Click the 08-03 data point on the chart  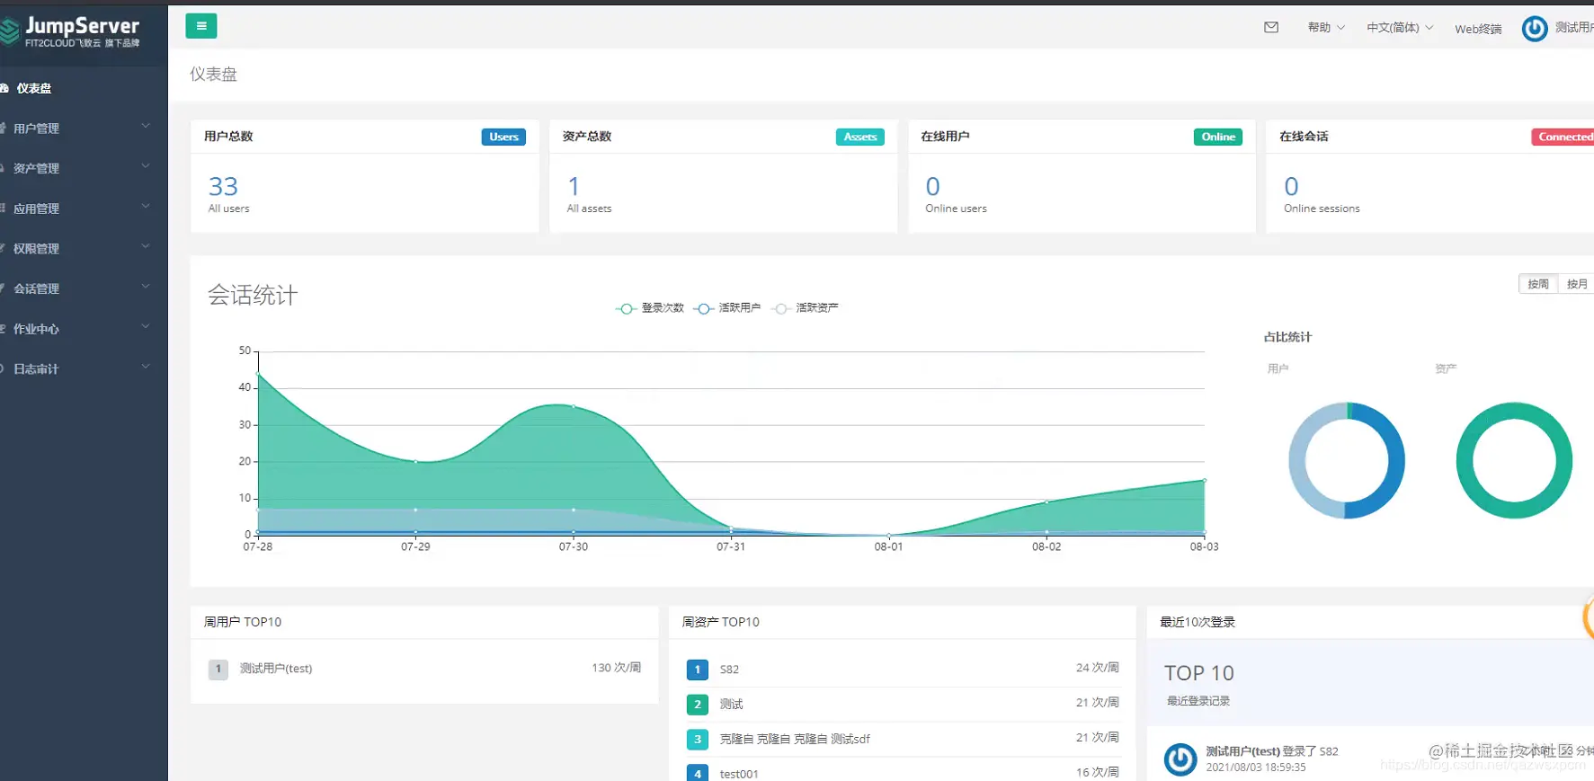point(1205,480)
